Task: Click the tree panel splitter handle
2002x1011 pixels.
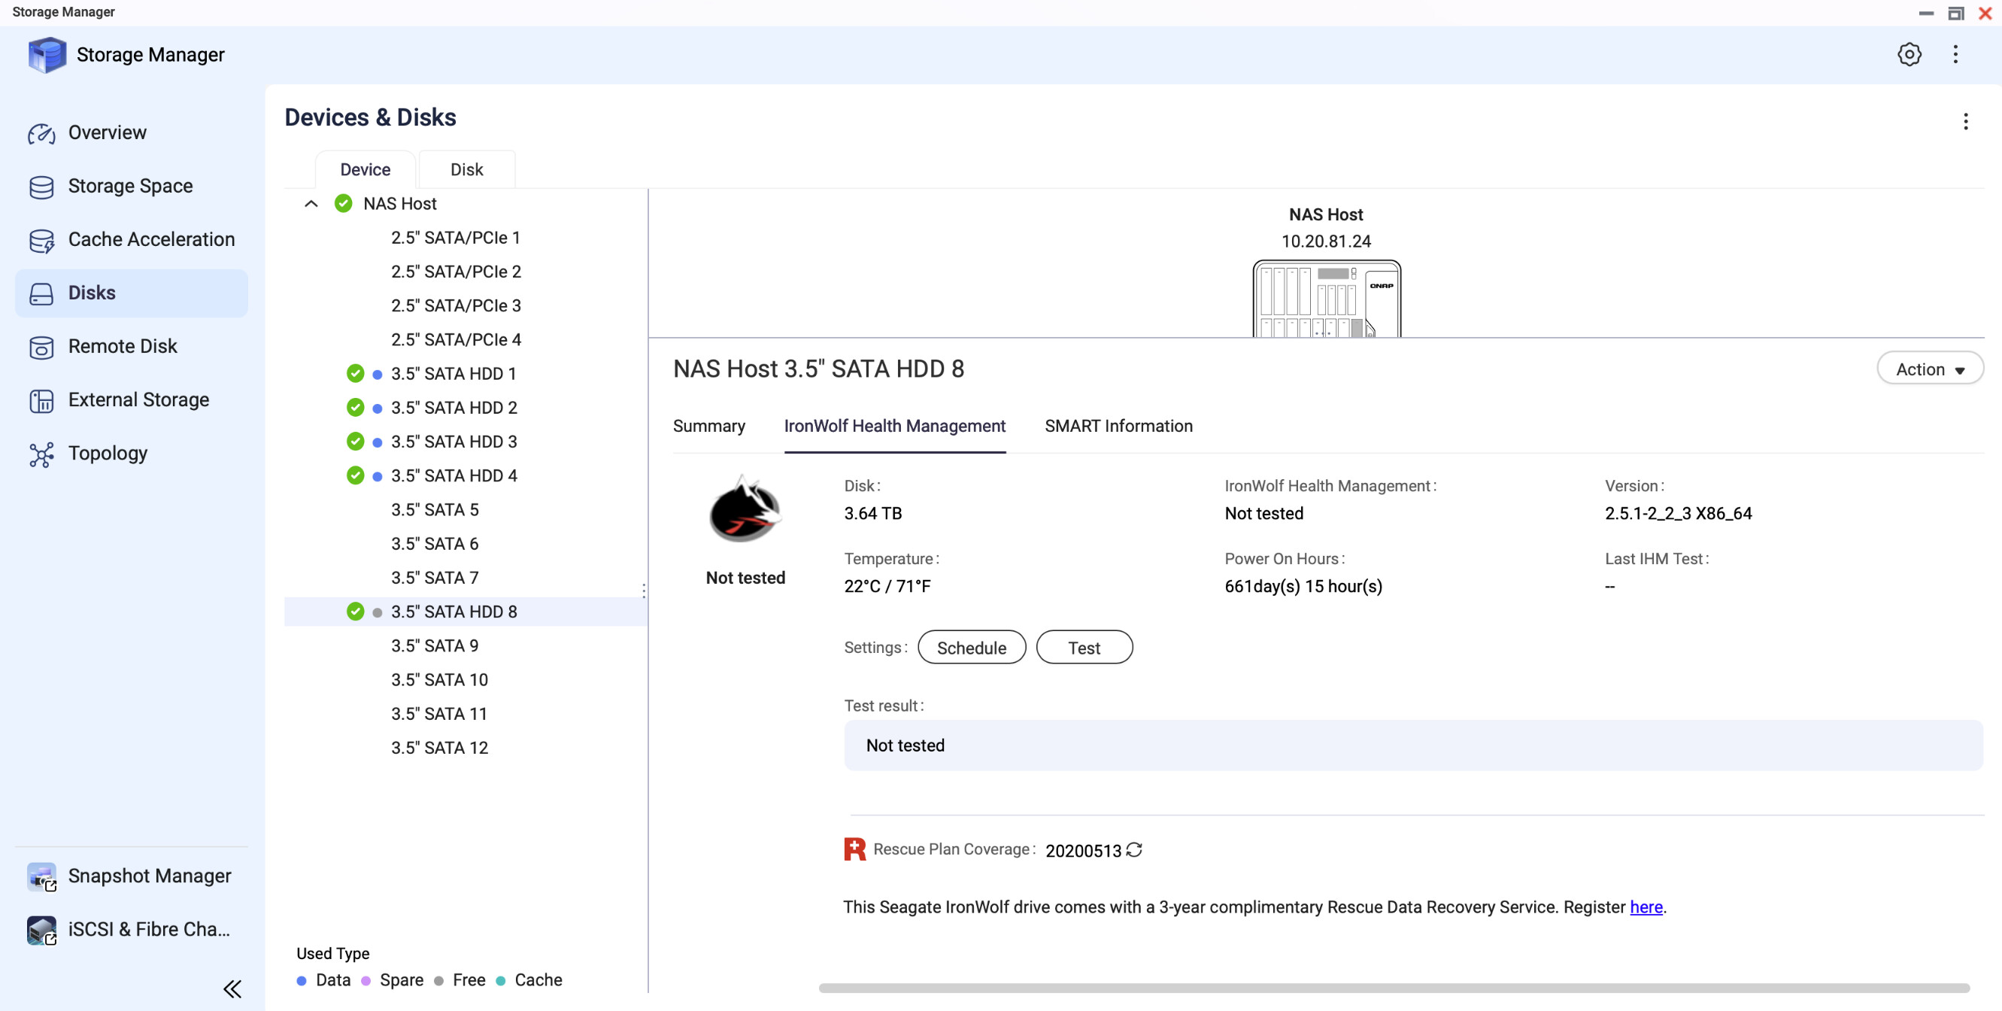Action: tap(645, 591)
